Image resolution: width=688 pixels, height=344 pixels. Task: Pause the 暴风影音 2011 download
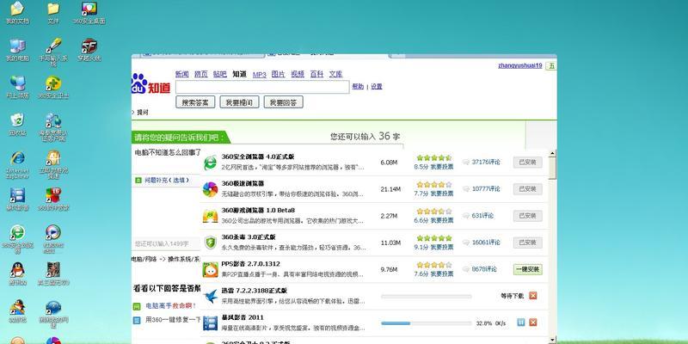[x=521, y=322]
